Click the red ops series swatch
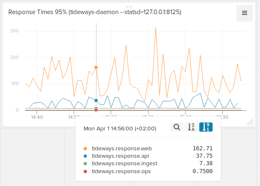Image resolution: width=260 pixels, height=186 pixels. click(85, 171)
